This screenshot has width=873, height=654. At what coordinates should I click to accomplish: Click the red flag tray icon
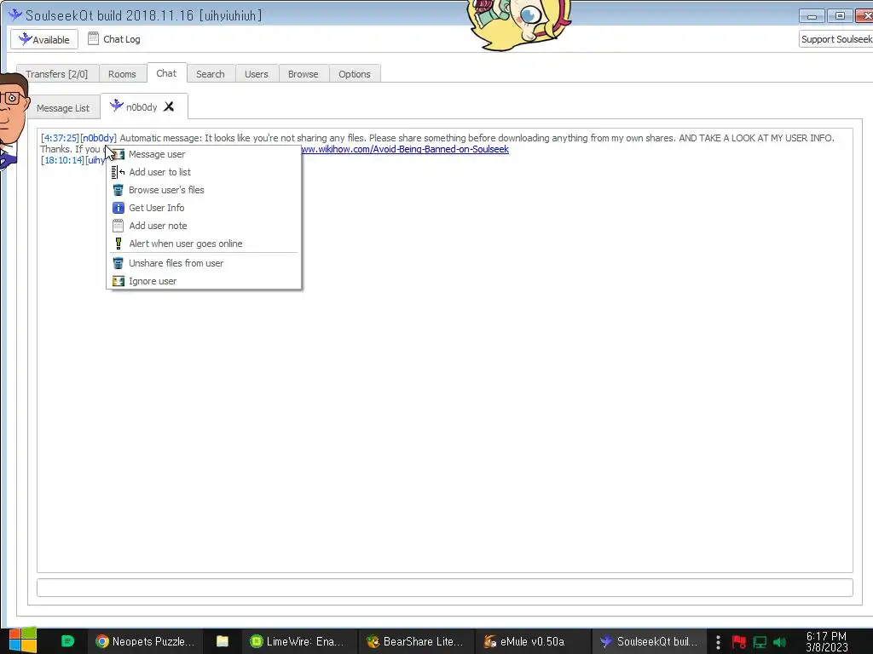(739, 642)
